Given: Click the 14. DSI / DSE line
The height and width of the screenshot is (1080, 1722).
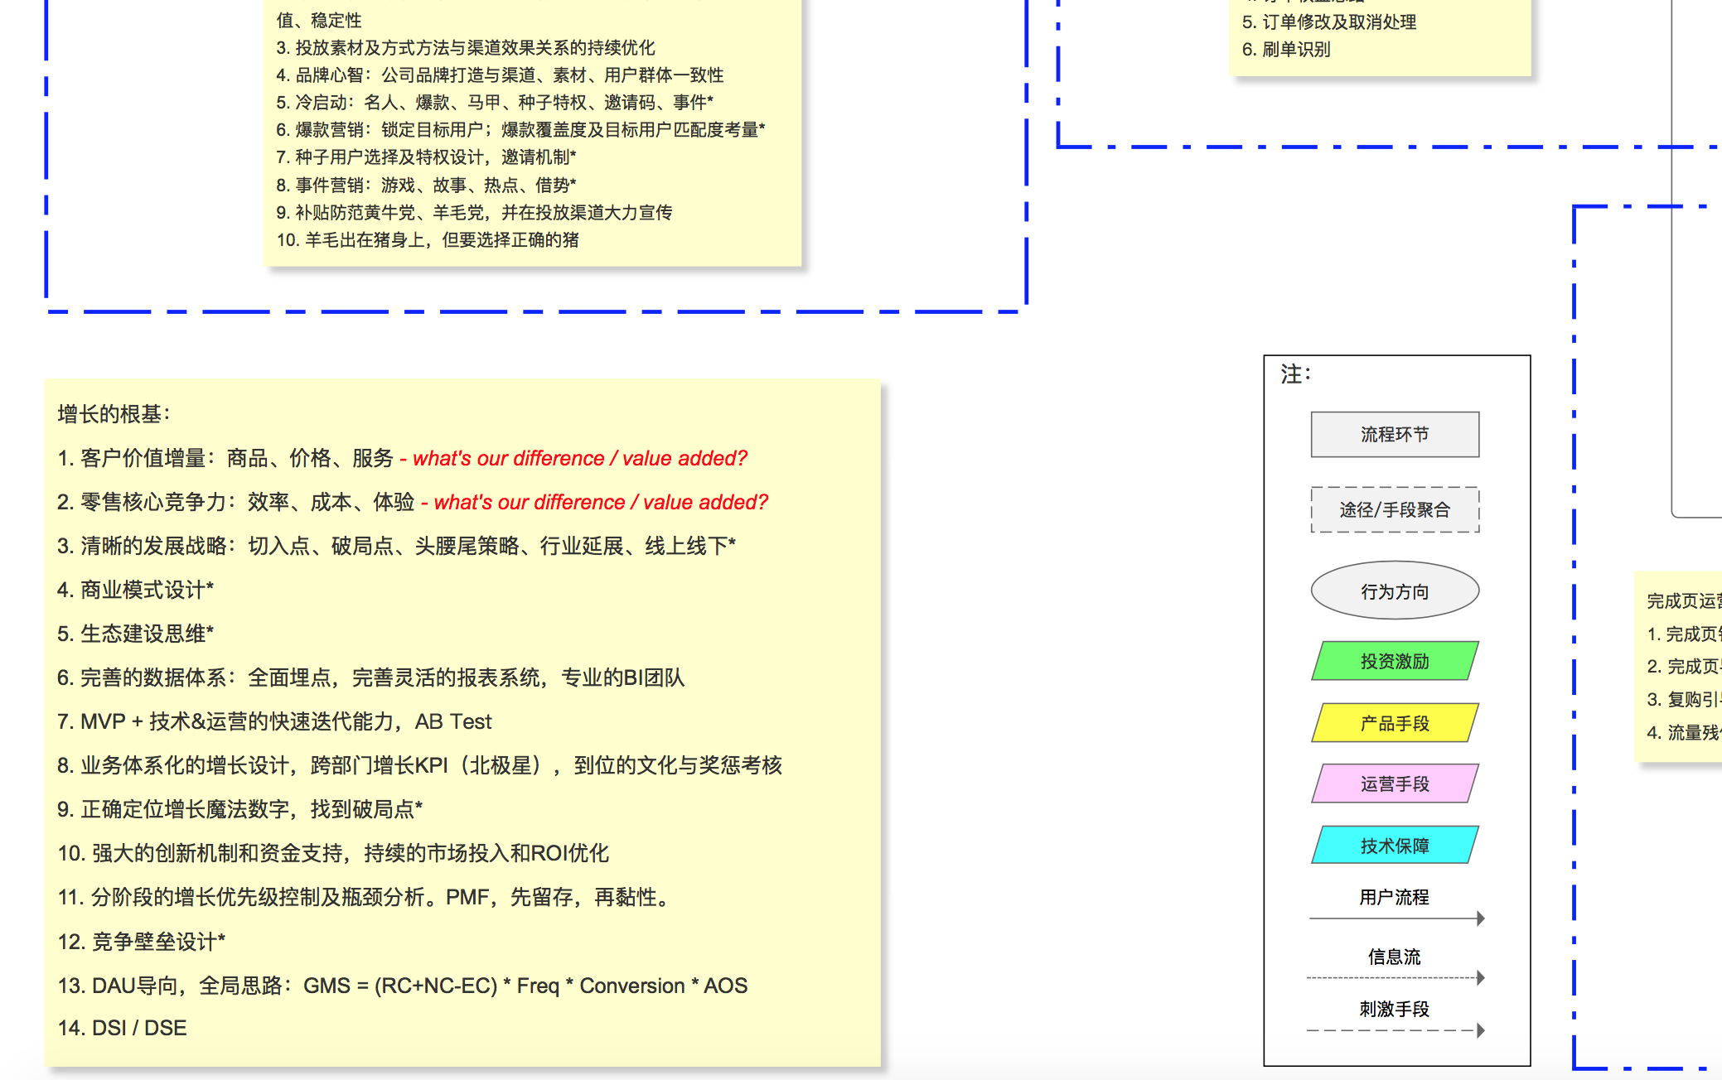Looking at the screenshot, I should pyautogui.click(x=123, y=1028).
